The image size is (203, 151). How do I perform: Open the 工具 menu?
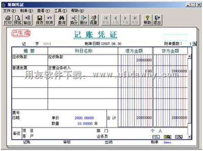60,11
